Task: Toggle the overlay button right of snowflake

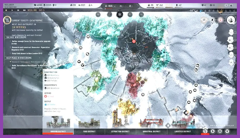Action: point(130,15)
